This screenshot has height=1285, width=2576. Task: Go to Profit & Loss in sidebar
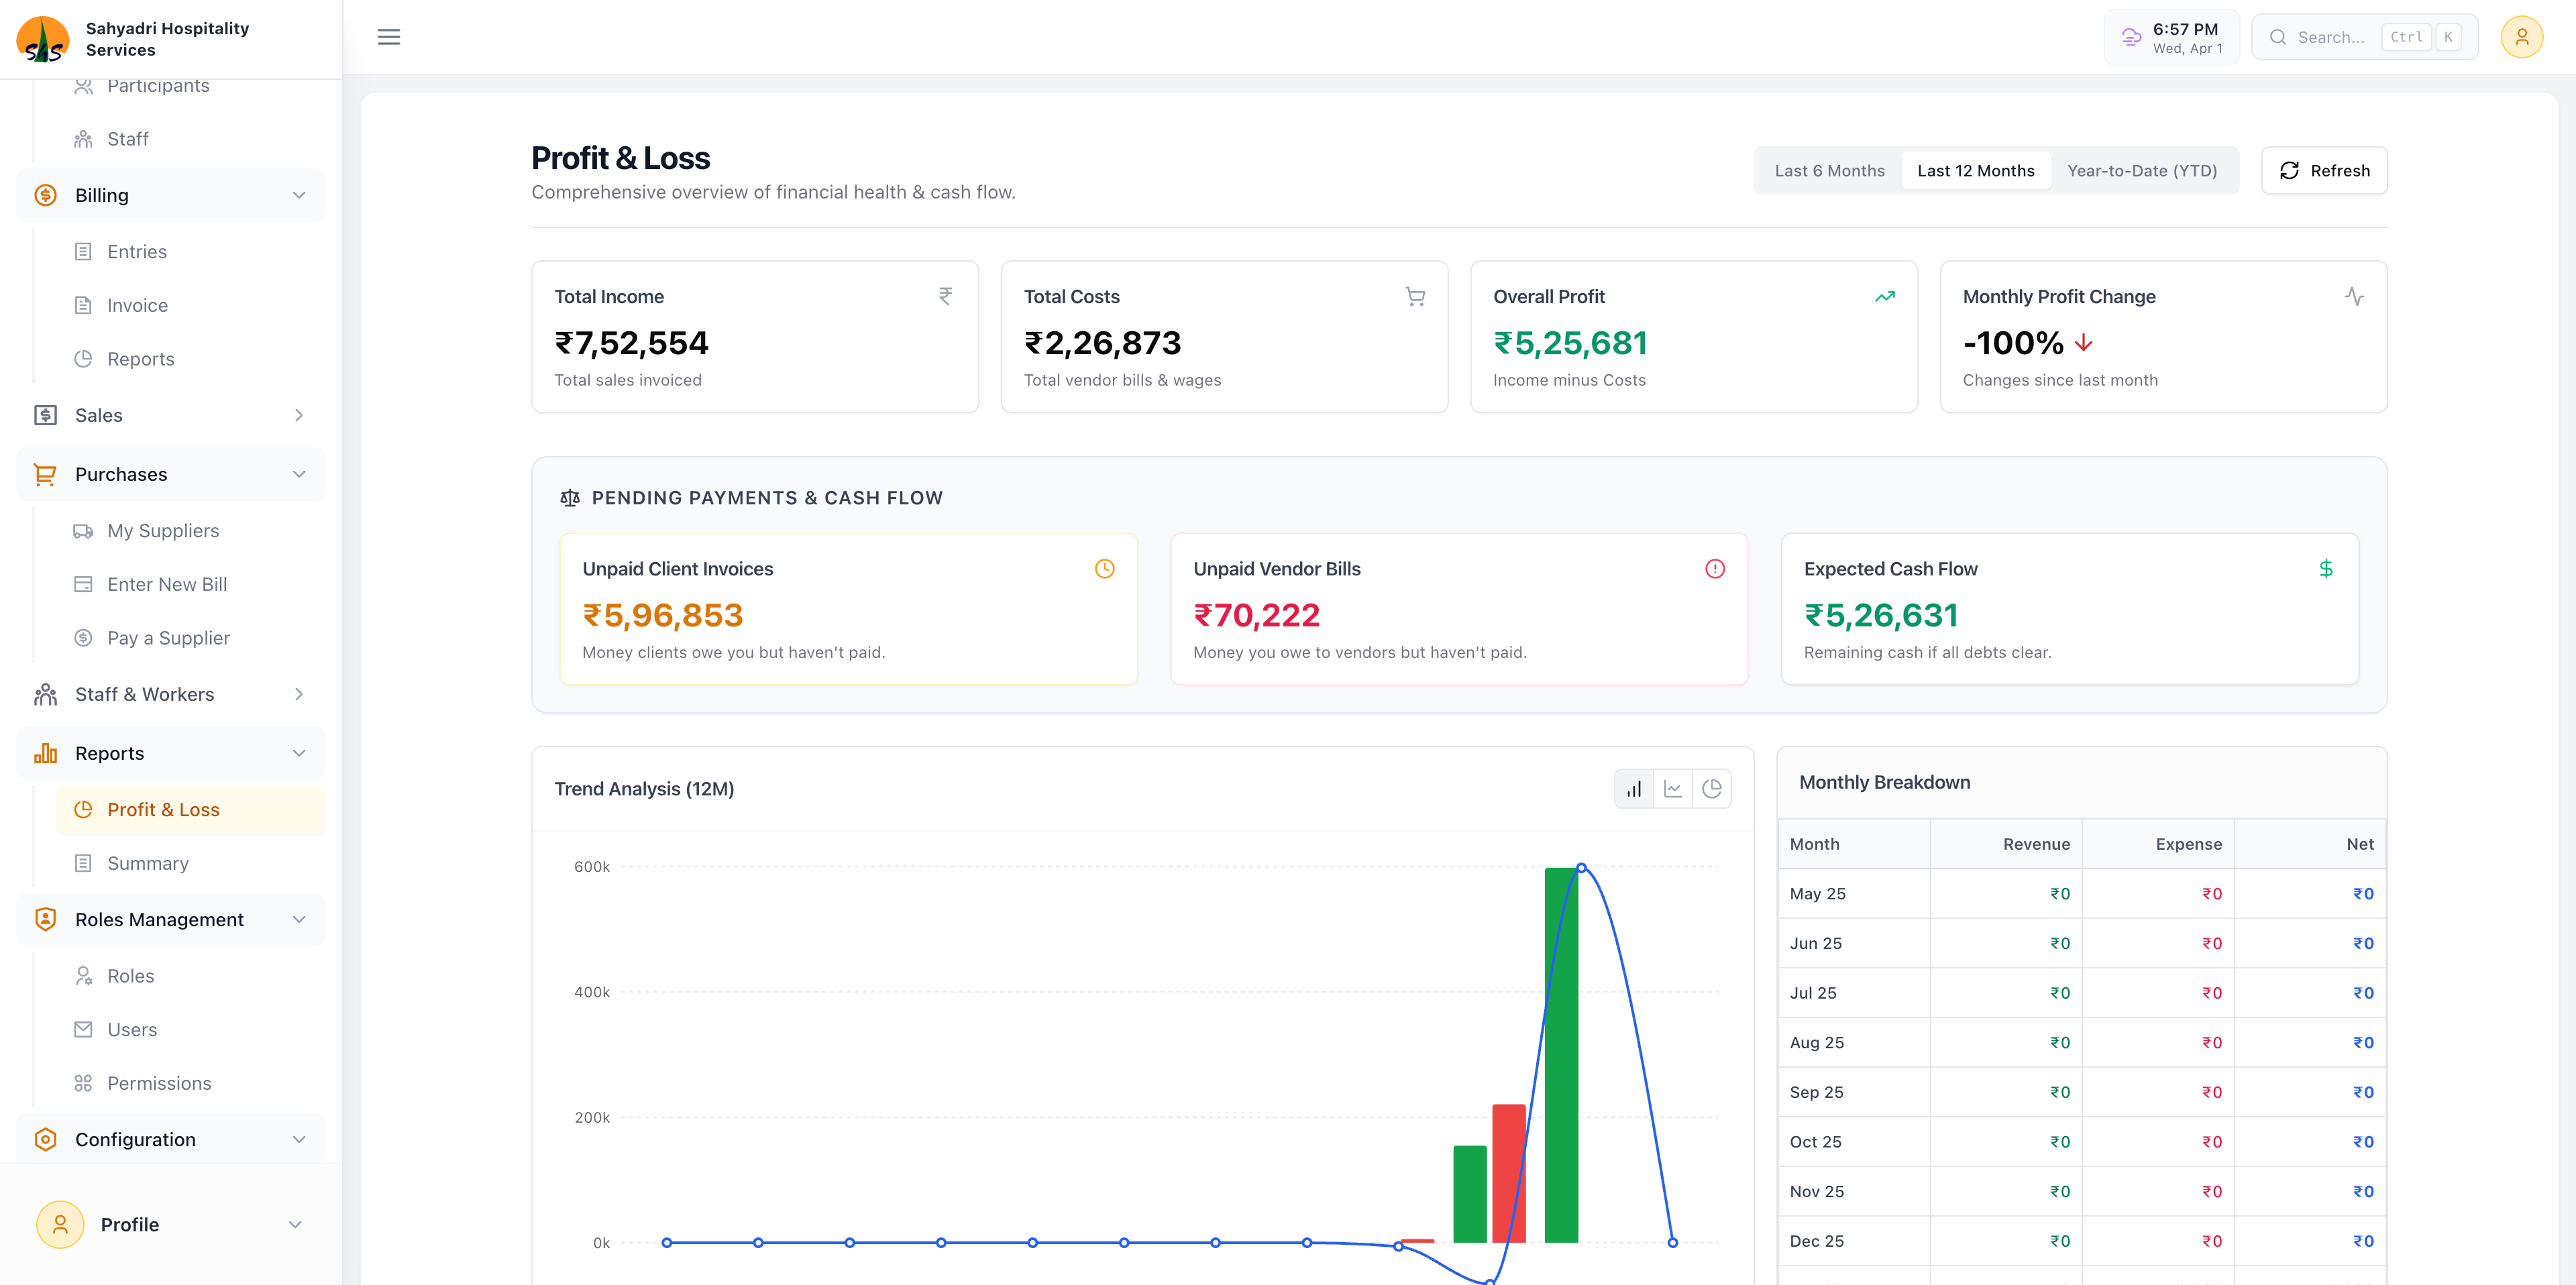pyautogui.click(x=190, y=810)
